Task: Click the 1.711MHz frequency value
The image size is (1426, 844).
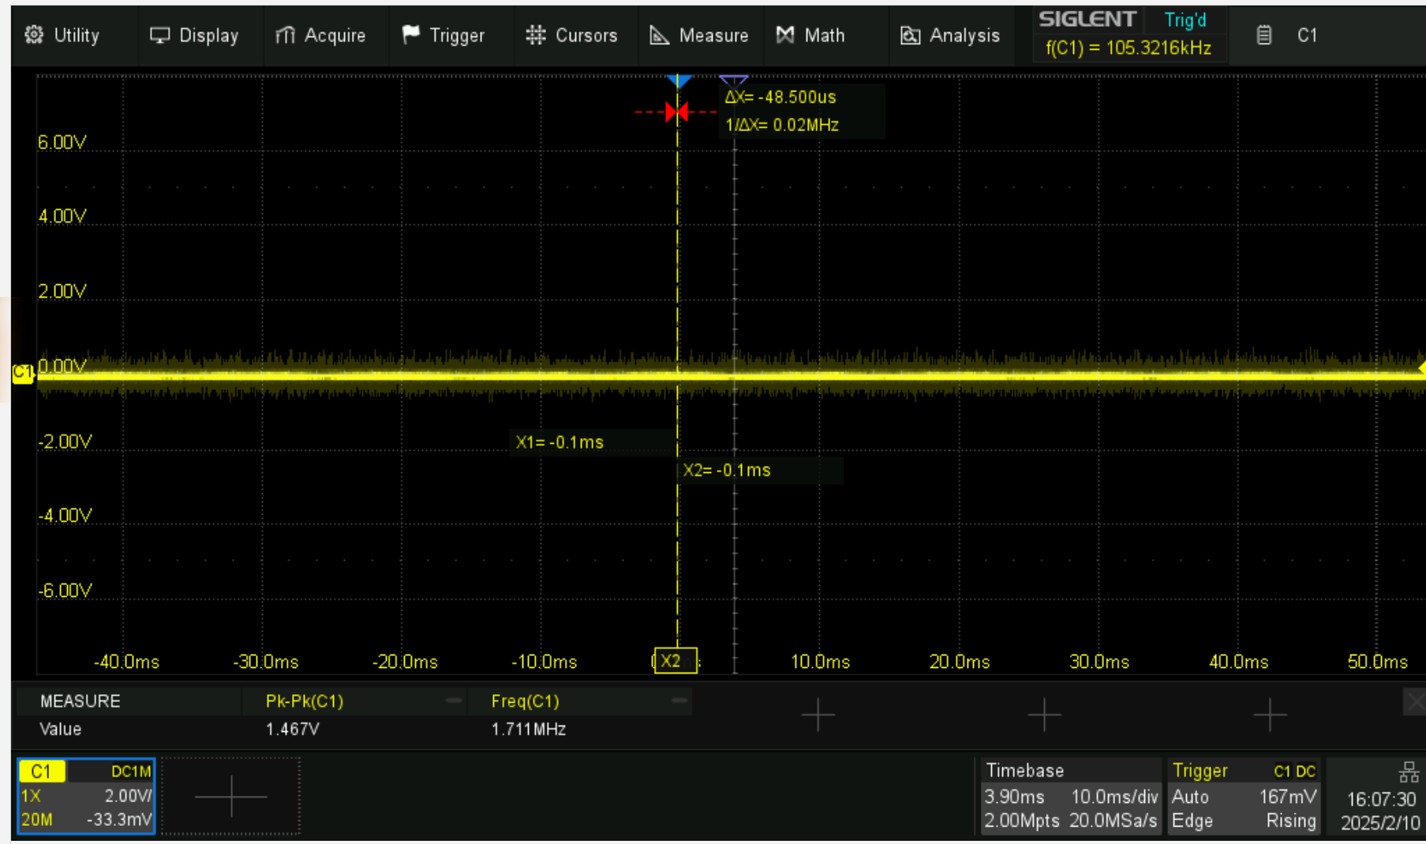Action: pos(528,730)
